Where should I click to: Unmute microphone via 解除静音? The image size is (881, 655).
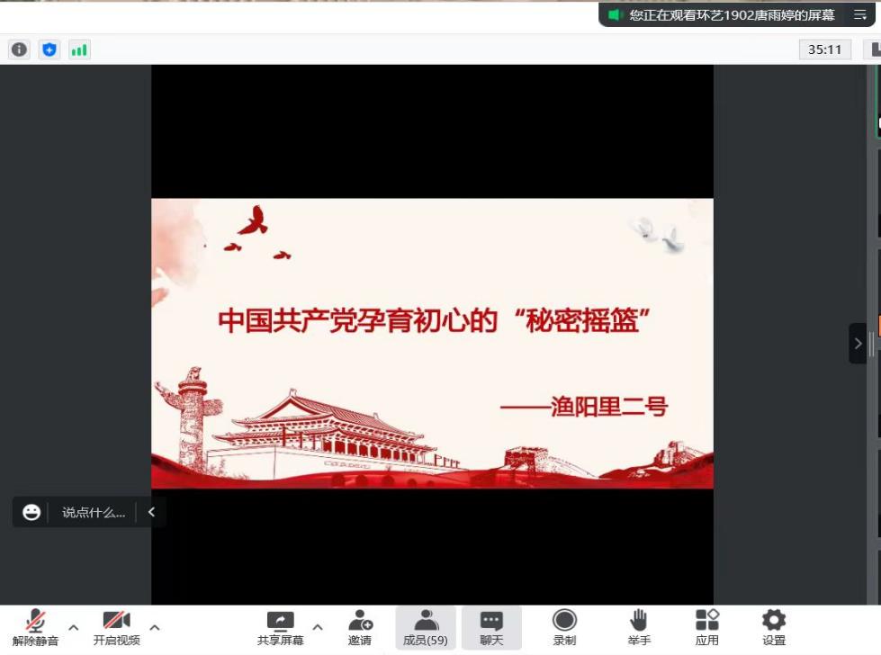(x=36, y=626)
